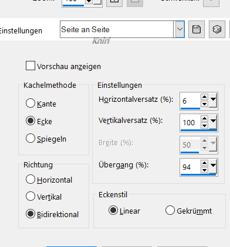The width and height of the screenshot is (230, 247).
Task: Select Linear corner style
Action: pos(113,210)
